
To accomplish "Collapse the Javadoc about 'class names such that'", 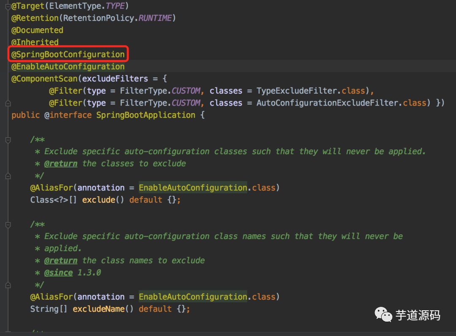I will [8, 225].
